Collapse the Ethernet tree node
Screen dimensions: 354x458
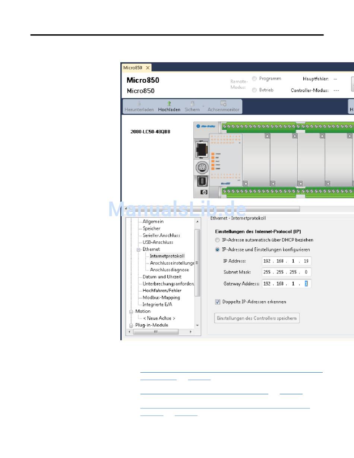click(139, 250)
